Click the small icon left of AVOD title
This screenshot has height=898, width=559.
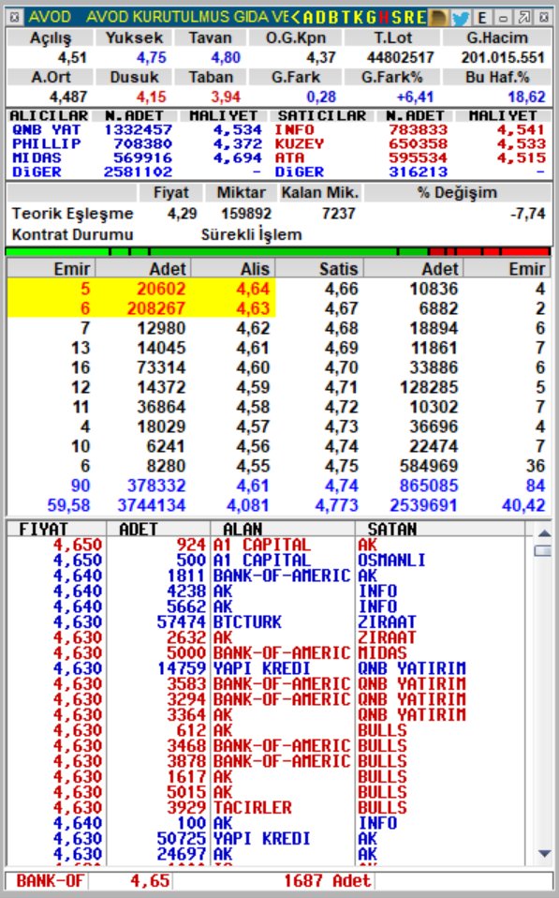coord(15,17)
